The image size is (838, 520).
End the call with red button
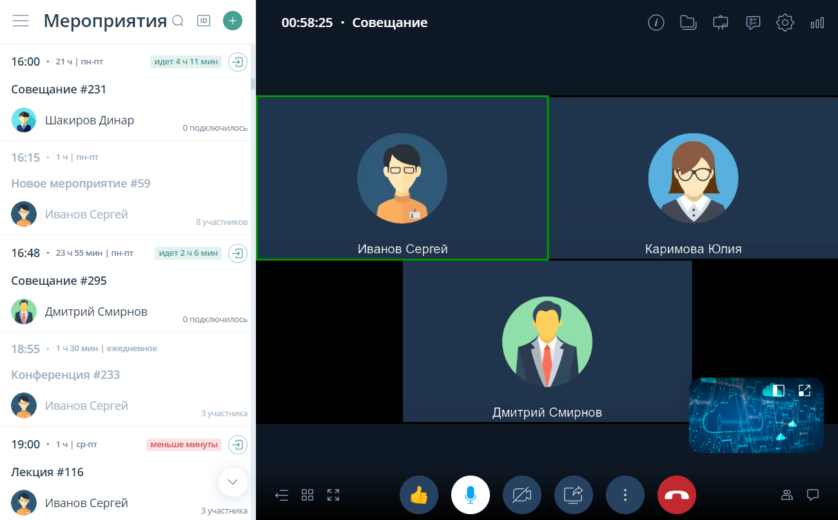677,495
